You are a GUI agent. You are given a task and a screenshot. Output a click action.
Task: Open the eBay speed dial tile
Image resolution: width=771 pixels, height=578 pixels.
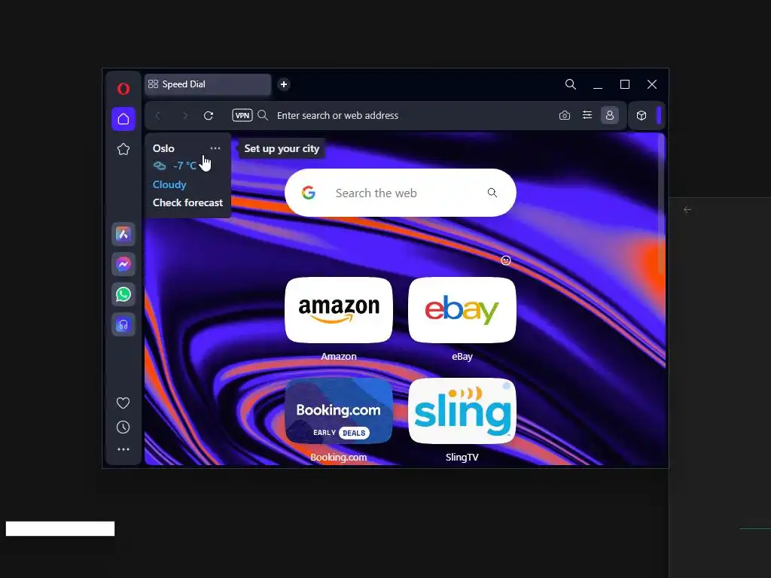[462, 310]
